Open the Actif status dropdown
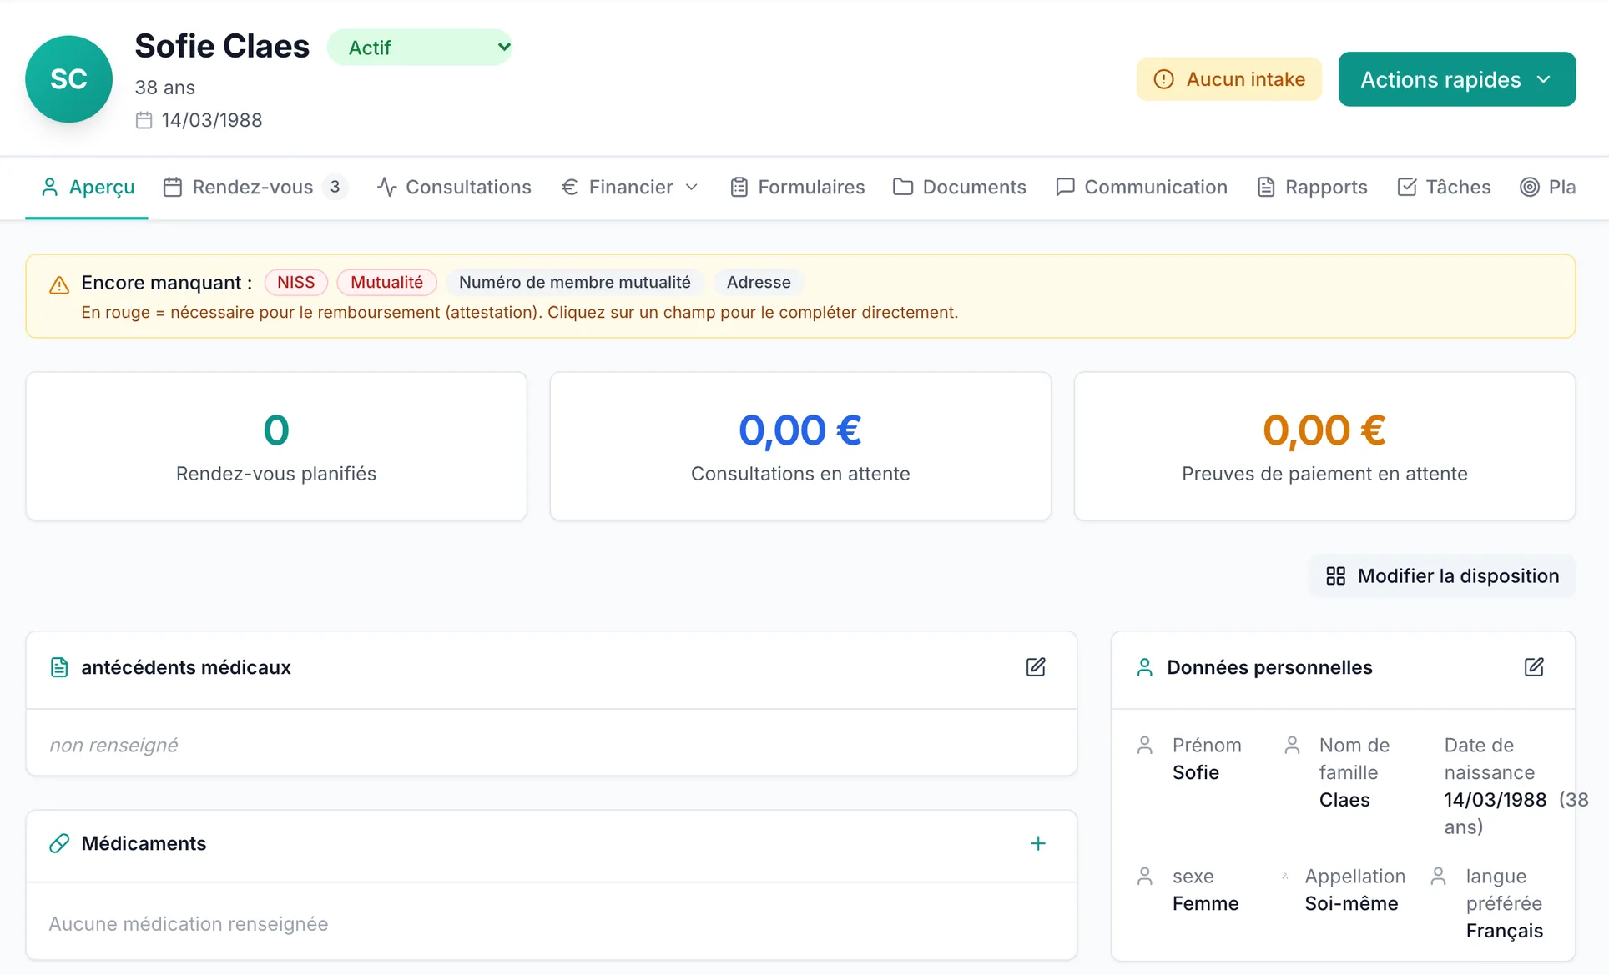Viewport: 1609px width, 975px height. [420, 48]
